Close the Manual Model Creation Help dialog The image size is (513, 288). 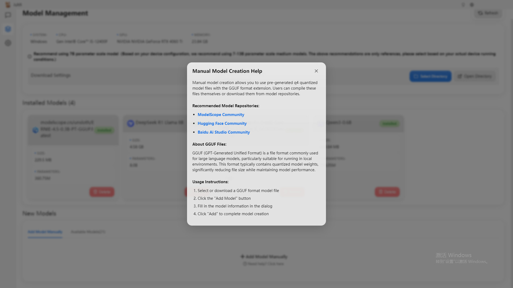(x=316, y=71)
